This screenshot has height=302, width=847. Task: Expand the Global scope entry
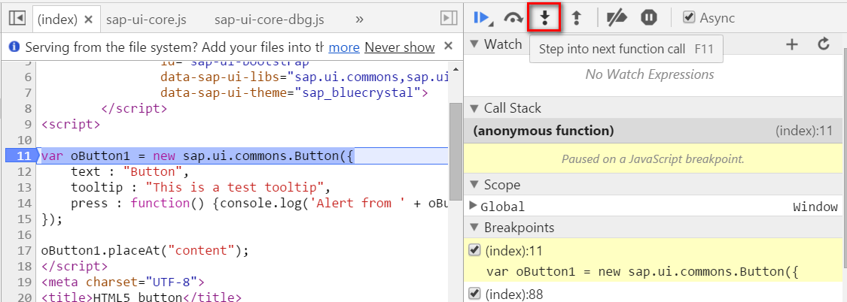[474, 206]
